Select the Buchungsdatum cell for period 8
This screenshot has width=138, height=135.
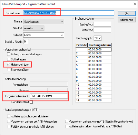point(100,77)
